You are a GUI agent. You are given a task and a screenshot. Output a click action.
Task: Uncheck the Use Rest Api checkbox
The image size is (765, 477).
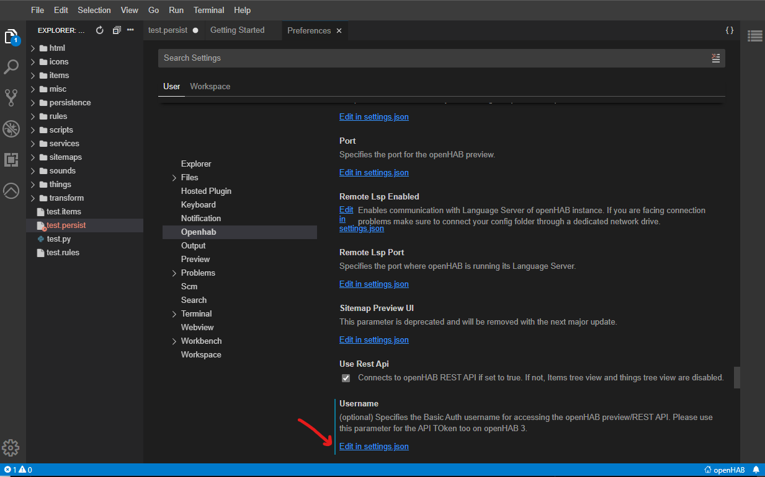point(346,378)
